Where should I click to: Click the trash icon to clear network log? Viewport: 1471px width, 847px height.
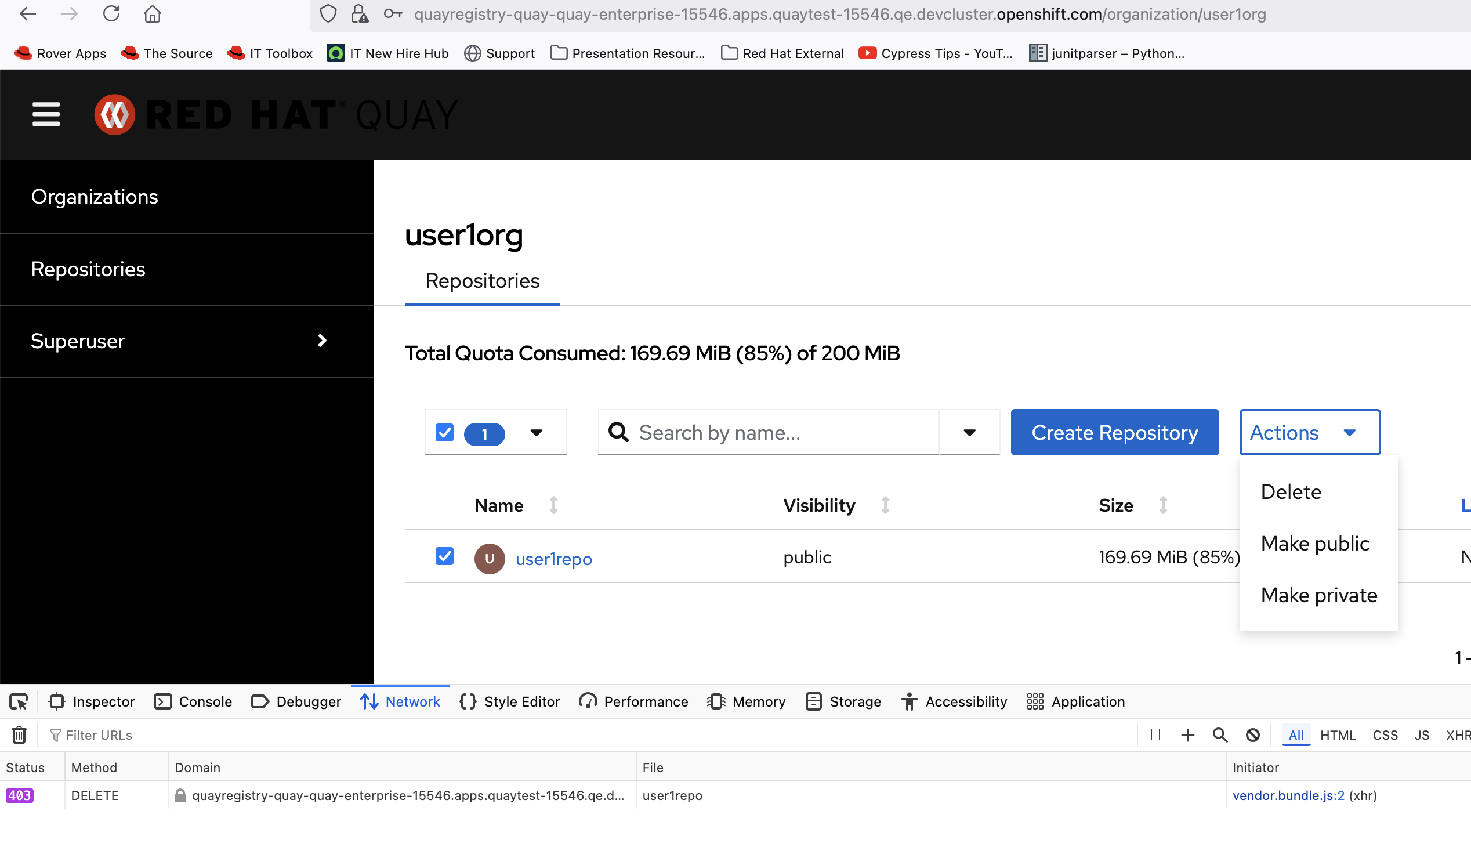(19, 734)
